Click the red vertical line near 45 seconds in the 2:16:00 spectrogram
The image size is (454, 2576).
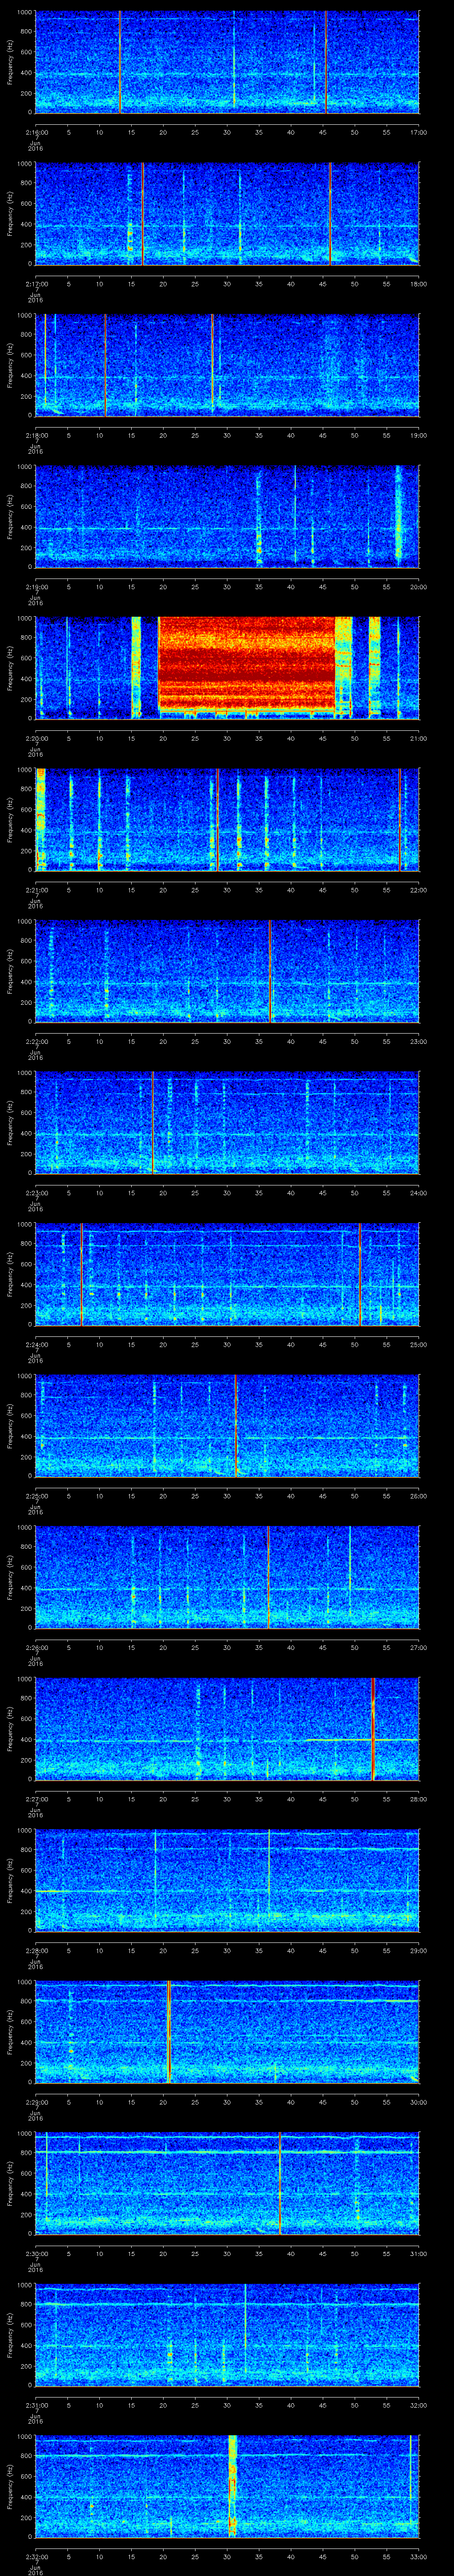(x=325, y=62)
